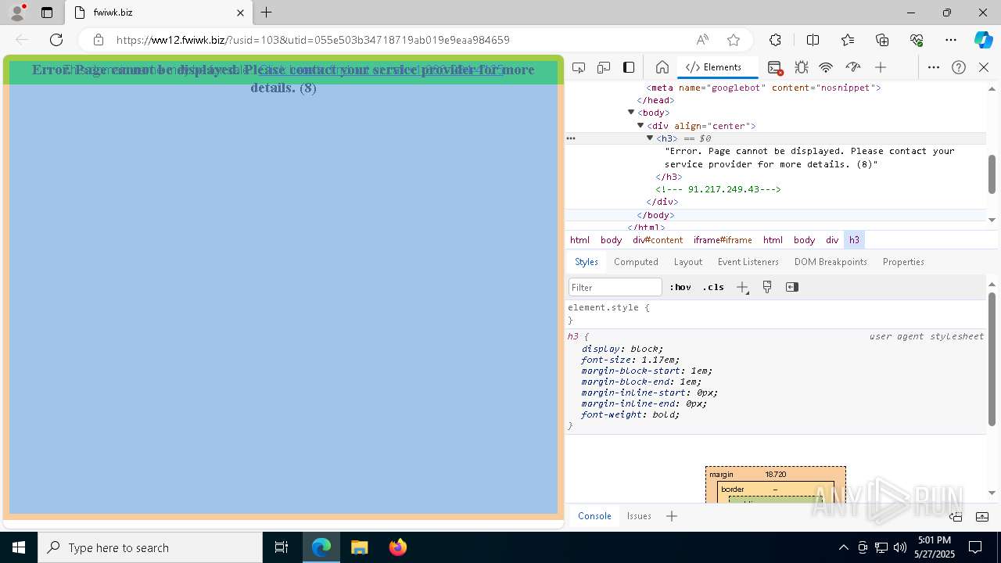Open the DOM Breakpoints tab

tap(831, 262)
